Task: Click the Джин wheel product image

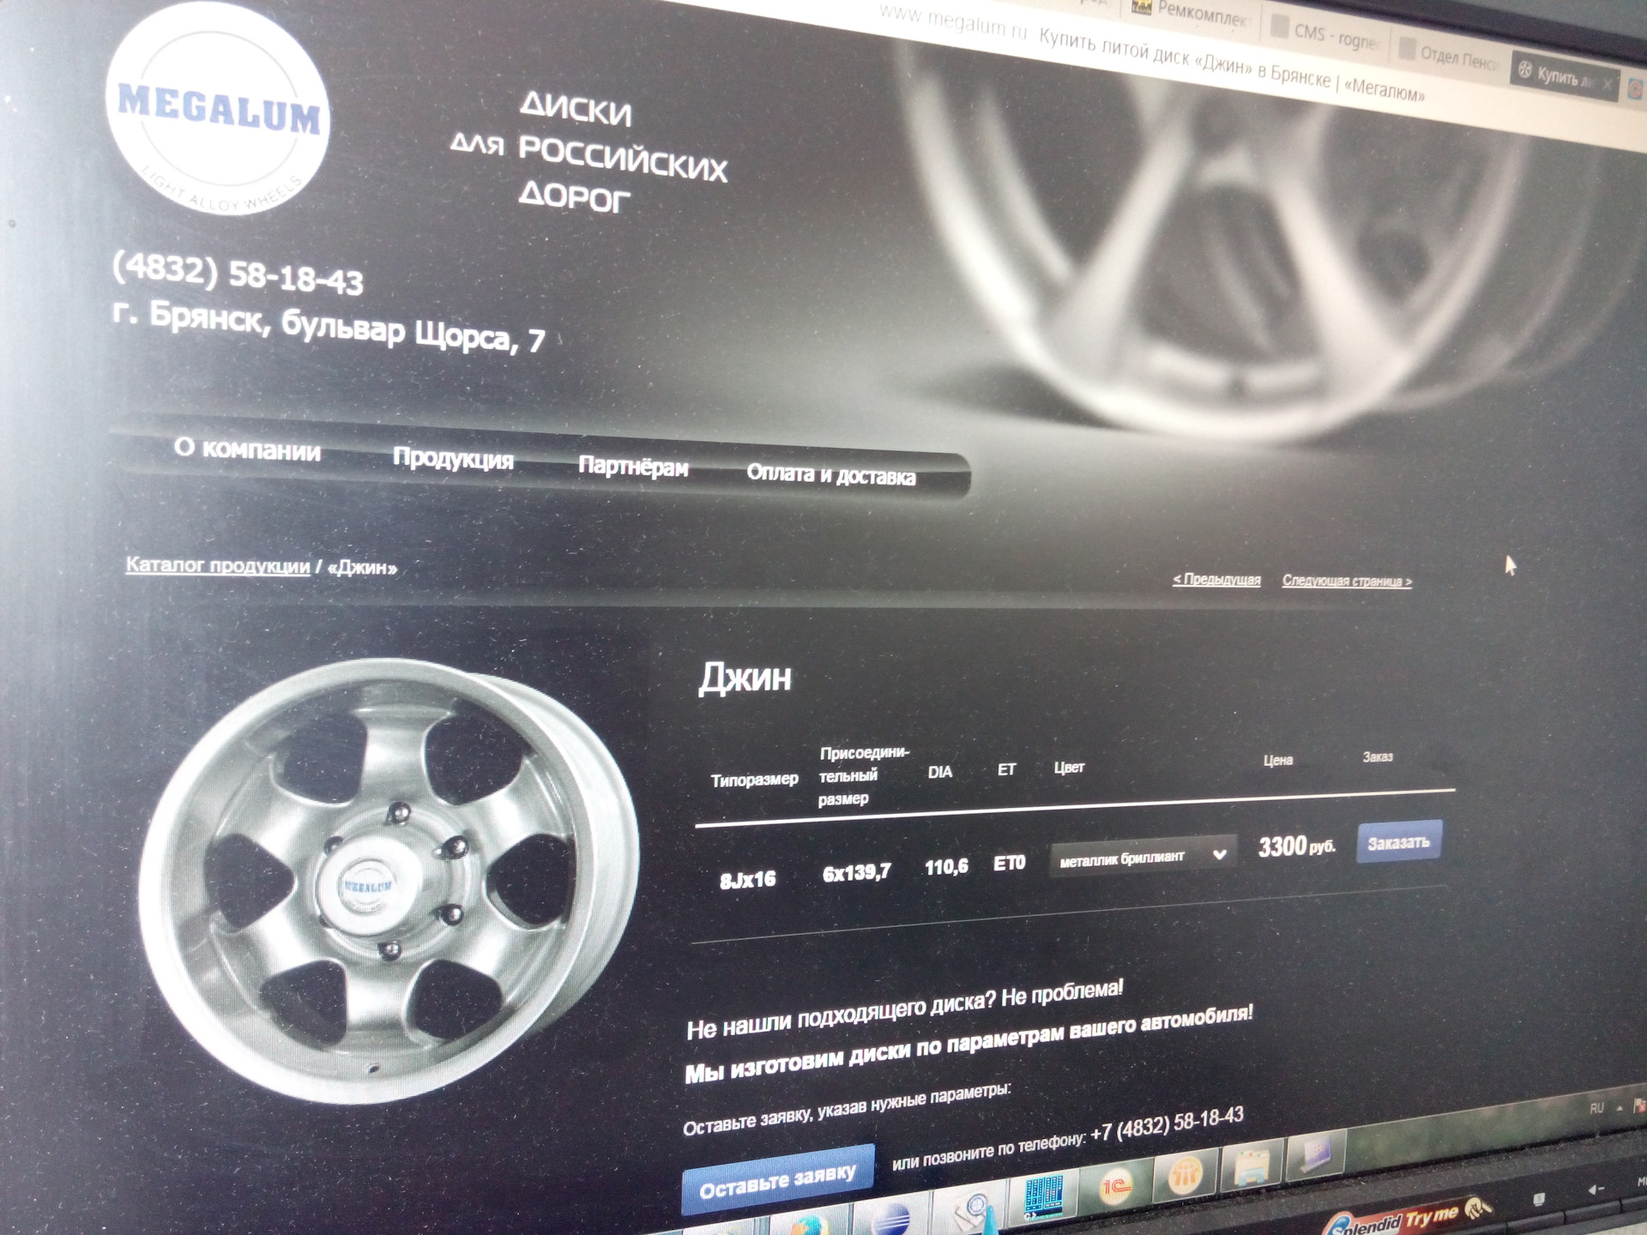Action: click(x=388, y=879)
